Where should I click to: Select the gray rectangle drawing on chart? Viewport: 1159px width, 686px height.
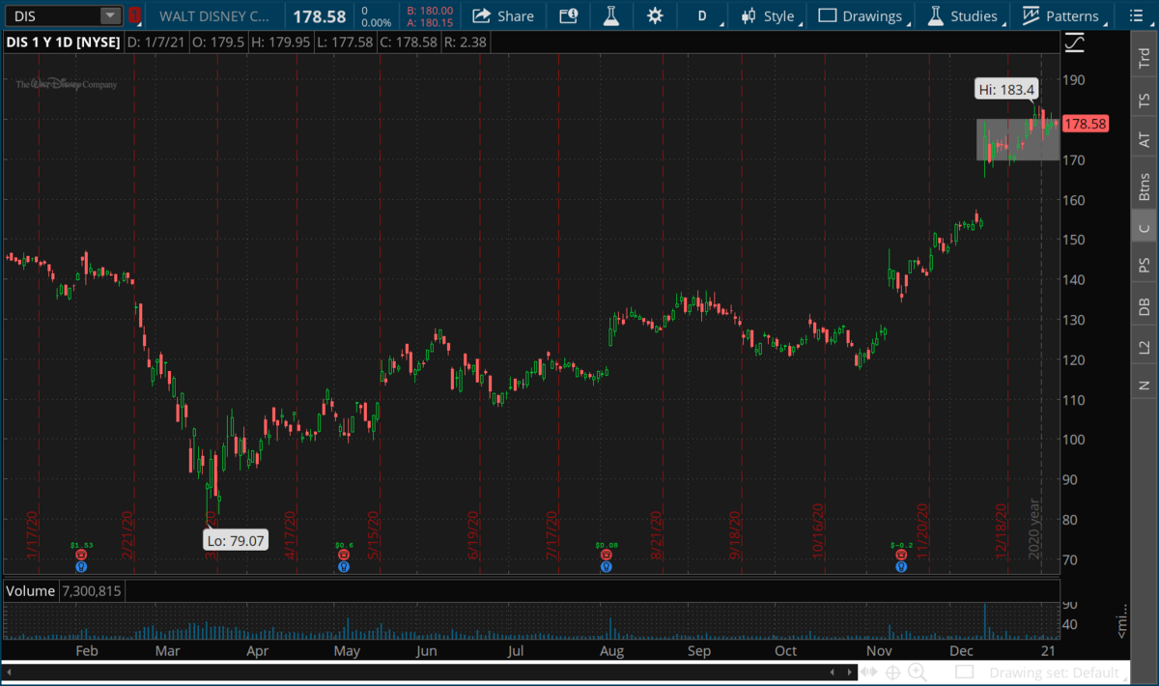click(1017, 139)
